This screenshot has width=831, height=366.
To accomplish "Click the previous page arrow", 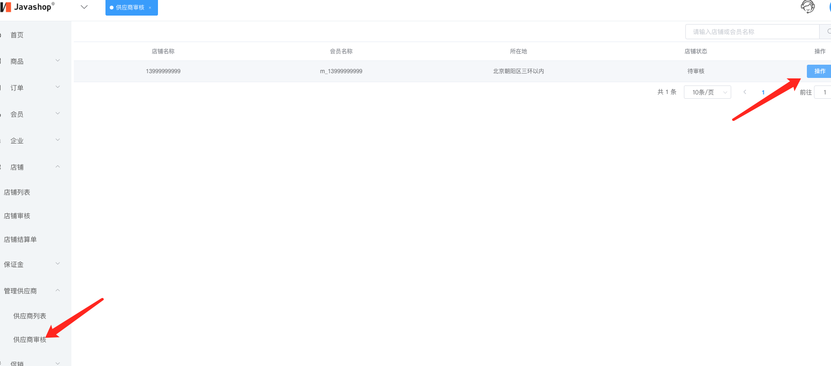I will 745,92.
